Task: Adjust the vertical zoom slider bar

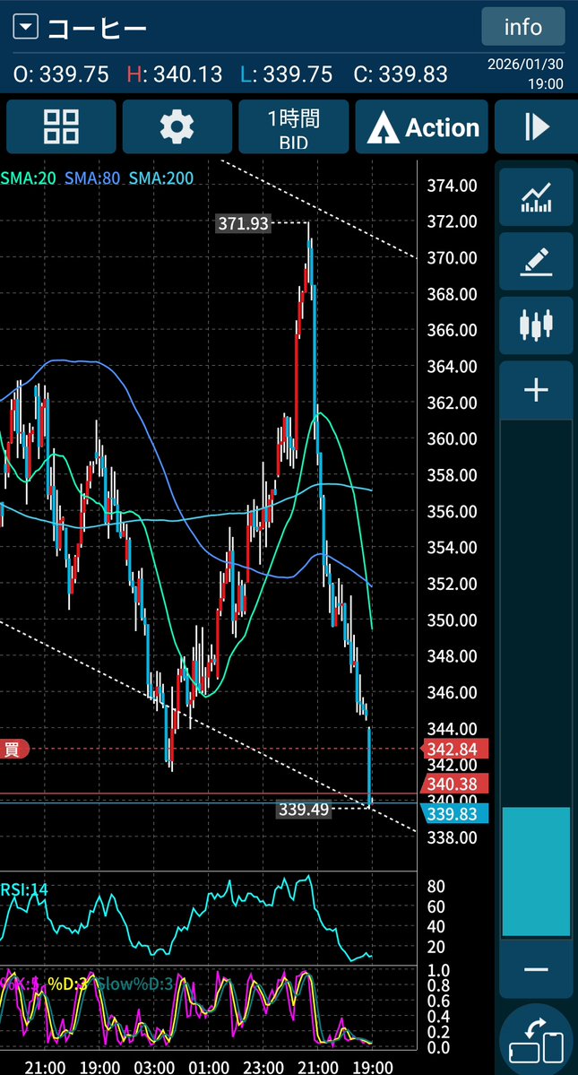Action: [536, 871]
